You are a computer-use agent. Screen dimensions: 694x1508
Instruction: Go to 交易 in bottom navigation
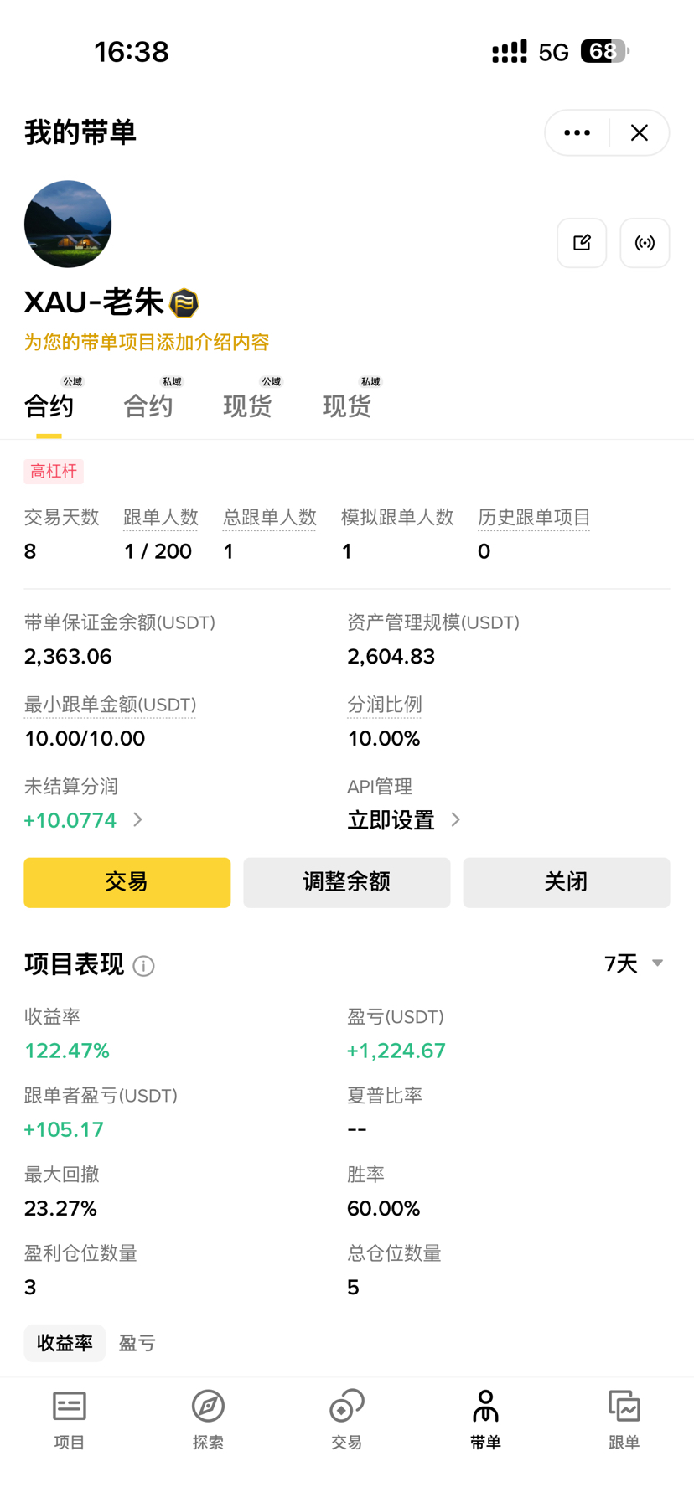click(347, 1419)
